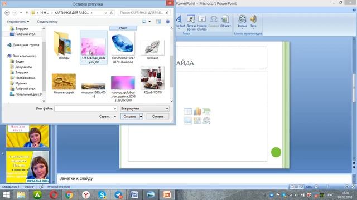This screenshot has height=200, width=357.
Task: Select the slide thumbnail under the file dialog
Action: coord(27,136)
